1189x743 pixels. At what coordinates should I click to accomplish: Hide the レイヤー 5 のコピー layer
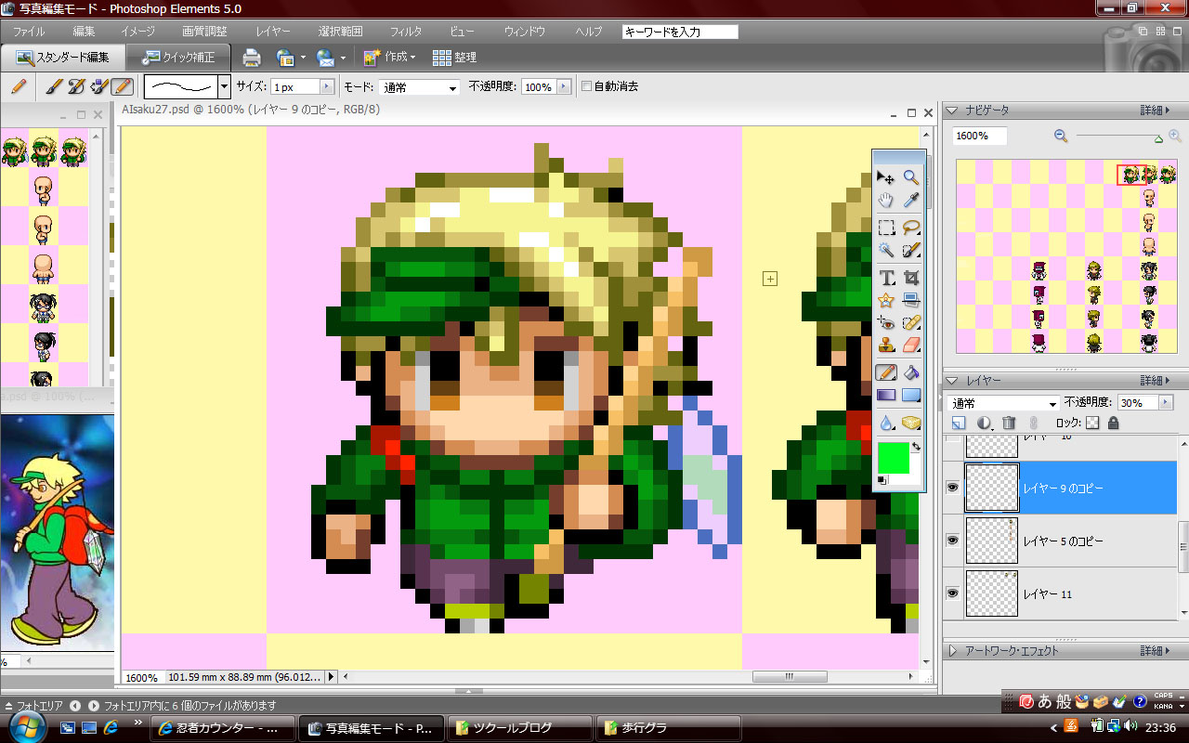952,541
